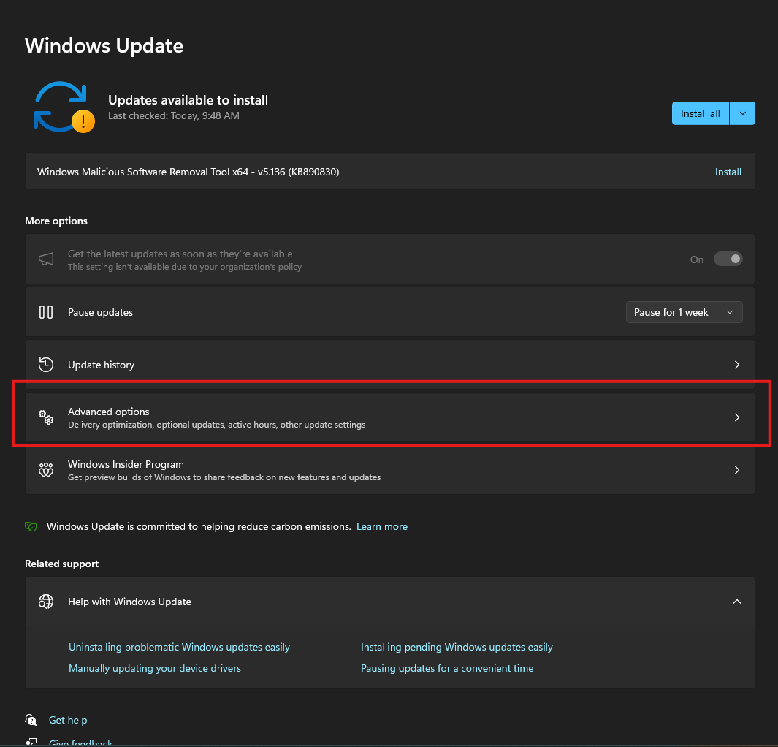Click the Windows Update sync status icon

click(x=64, y=107)
